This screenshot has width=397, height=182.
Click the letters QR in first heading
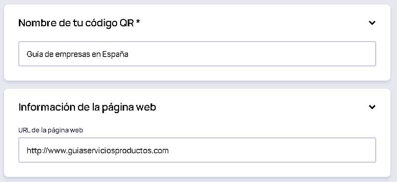pos(126,23)
